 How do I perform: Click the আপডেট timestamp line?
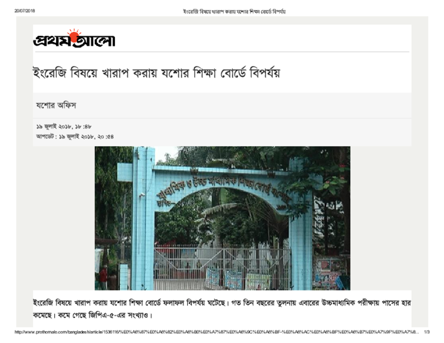[75, 137]
